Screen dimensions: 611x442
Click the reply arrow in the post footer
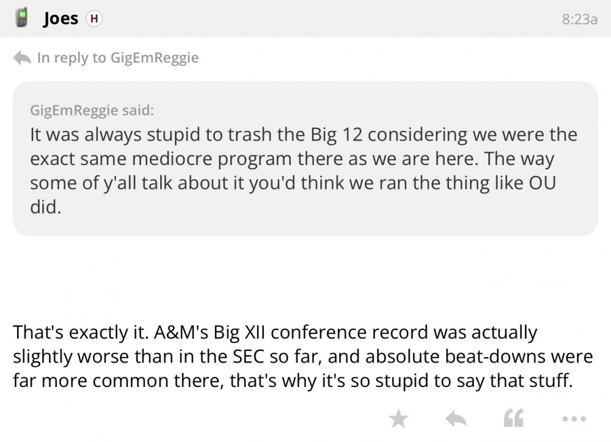(x=455, y=419)
